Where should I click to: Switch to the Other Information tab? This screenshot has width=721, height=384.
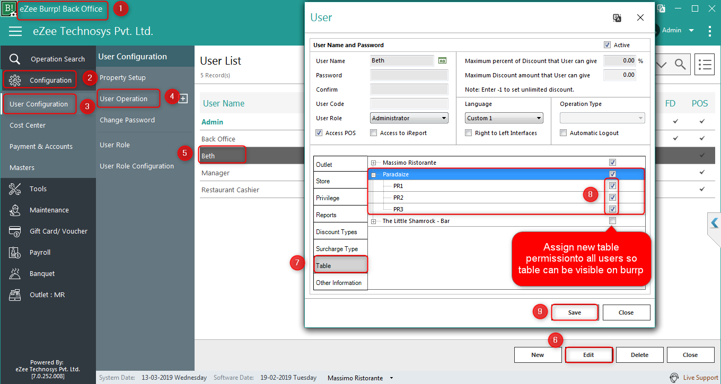pos(340,282)
